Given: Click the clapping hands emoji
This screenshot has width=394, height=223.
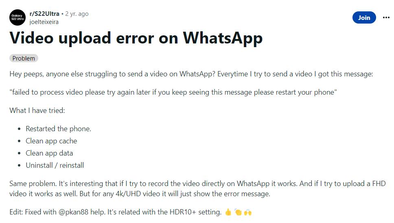Looking at the screenshot, I should click(238, 212).
